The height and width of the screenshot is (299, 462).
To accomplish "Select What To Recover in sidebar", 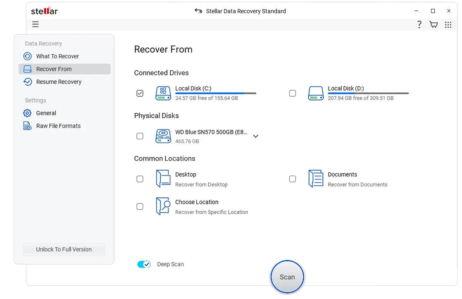I will (57, 56).
